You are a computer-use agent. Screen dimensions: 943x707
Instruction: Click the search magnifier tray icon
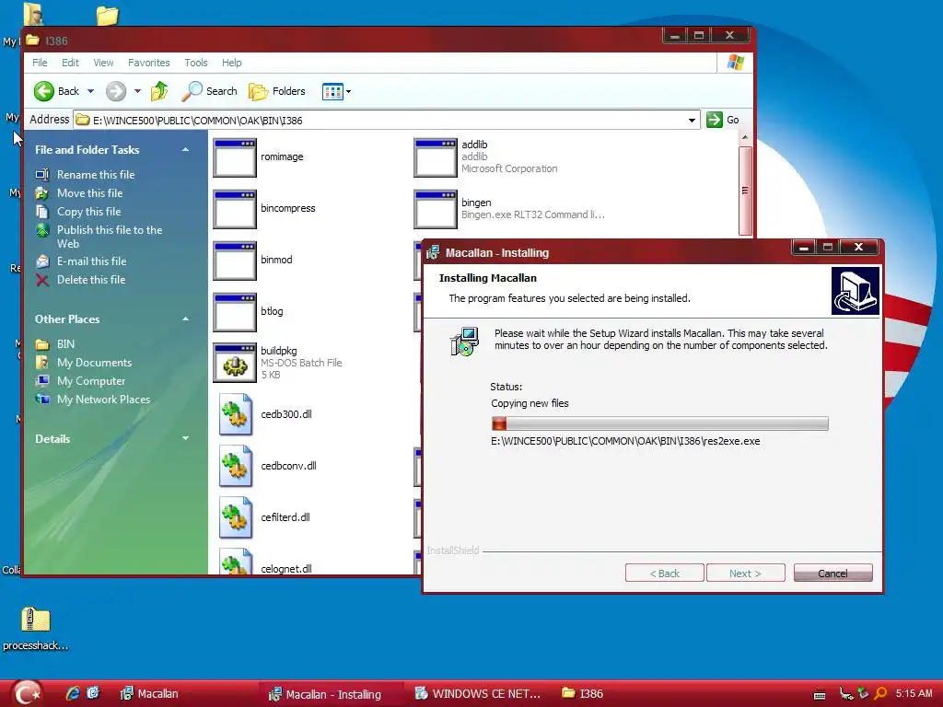[880, 694]
